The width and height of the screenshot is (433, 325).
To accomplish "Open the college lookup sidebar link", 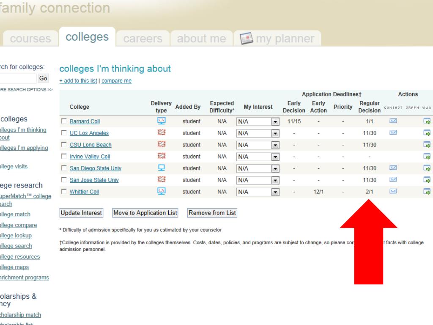I will 16,235.
